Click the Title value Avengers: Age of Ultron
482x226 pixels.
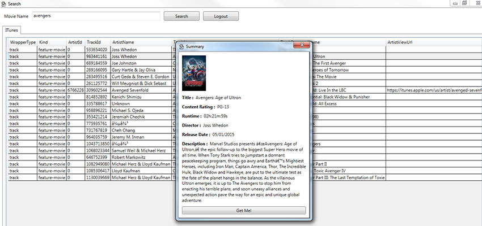tap(218, 98)
